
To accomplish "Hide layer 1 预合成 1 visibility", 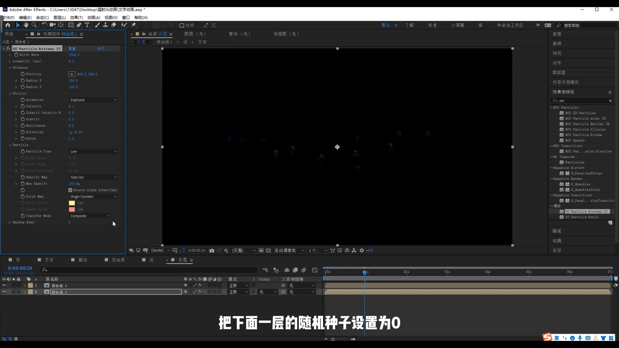I will [4, 285].
